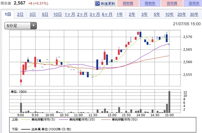Screen dimensions: 202x133
Task: Click the purple line swatch for 25-period average
Action: point(63,120)
